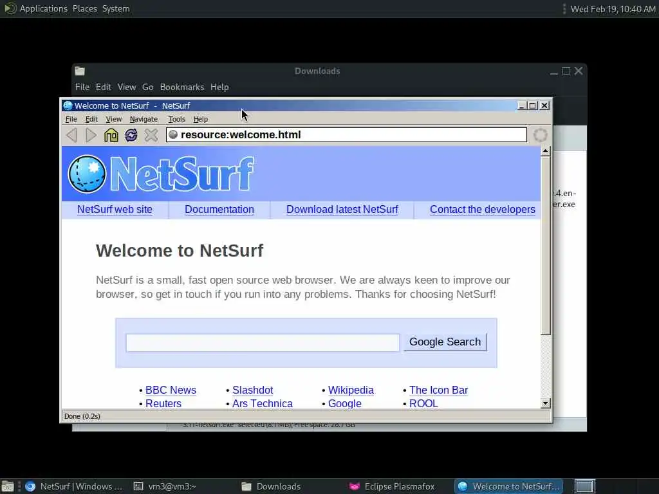Screen dimensions: 659x494
Task: Open File menu in Downloads window
Action: click(x=82, y=87)
